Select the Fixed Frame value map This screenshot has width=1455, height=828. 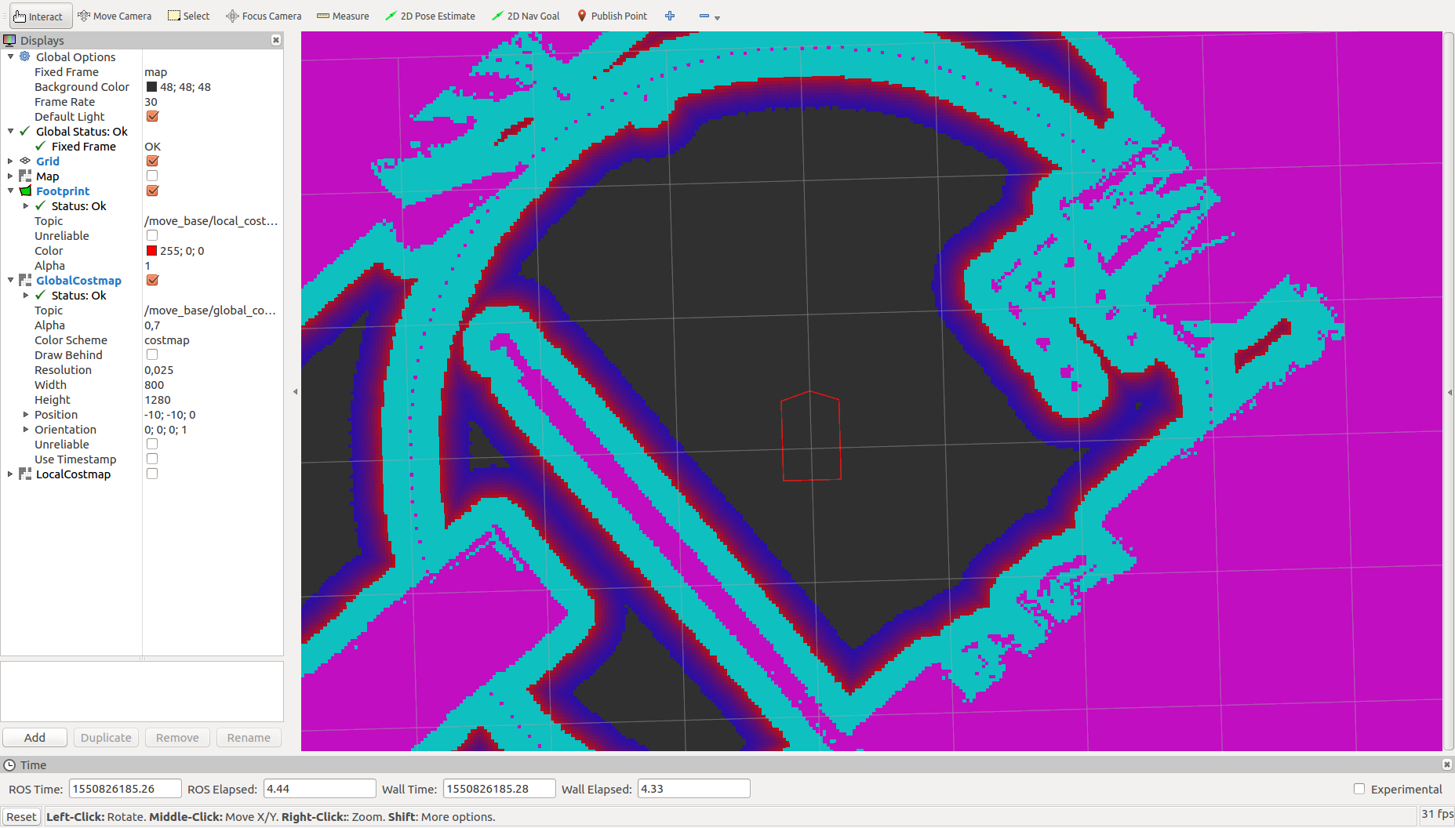(x=155, y=71)
